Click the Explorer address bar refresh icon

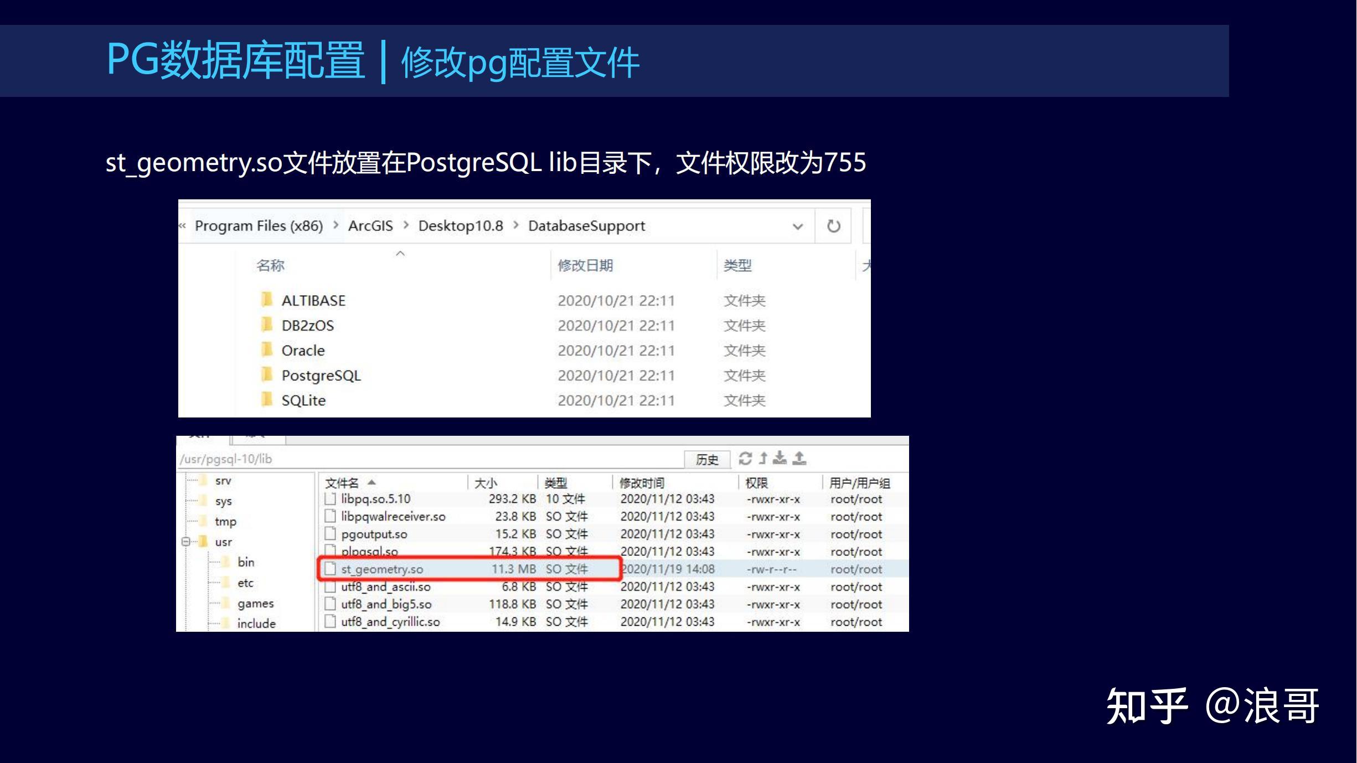833,226
